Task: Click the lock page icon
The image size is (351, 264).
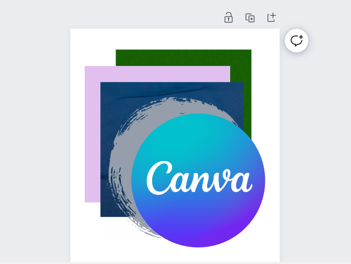Action: 228,17
